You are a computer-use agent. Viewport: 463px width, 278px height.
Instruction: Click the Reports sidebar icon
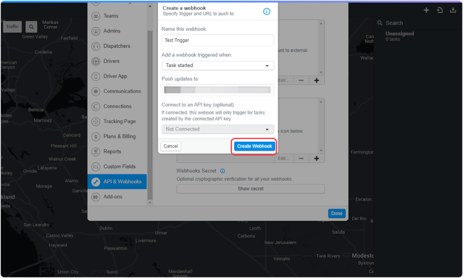95,152
